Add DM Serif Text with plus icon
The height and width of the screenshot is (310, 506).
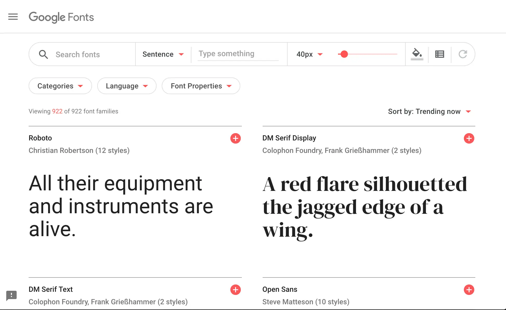pyautogui.click(x=235, y=290)
